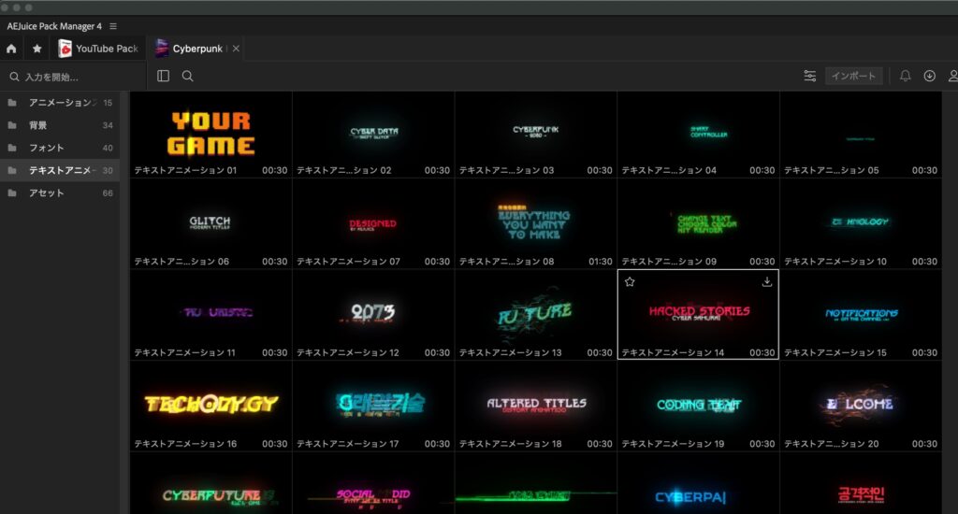Focus the 入力を開始 search field
The width and height of the screenshot is (958, 514).
pyautogui.click(x=73, y=77)
